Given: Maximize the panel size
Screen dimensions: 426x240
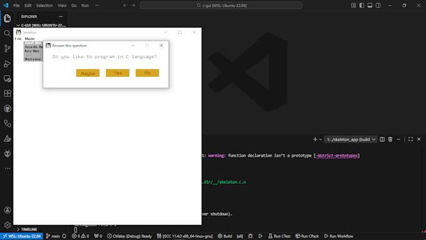Looking at the screenshot, I should 410,139.
